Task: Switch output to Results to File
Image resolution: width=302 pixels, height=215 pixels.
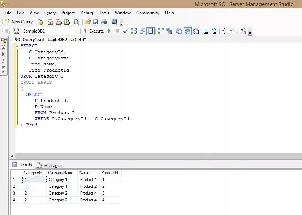Action: pyautogui.click(x=196, y=31)
